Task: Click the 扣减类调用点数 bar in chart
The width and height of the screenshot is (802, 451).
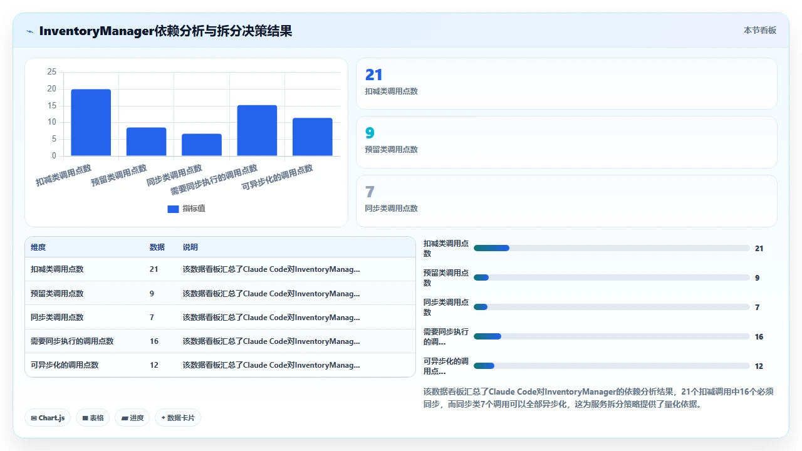Action: click(91, 122)
